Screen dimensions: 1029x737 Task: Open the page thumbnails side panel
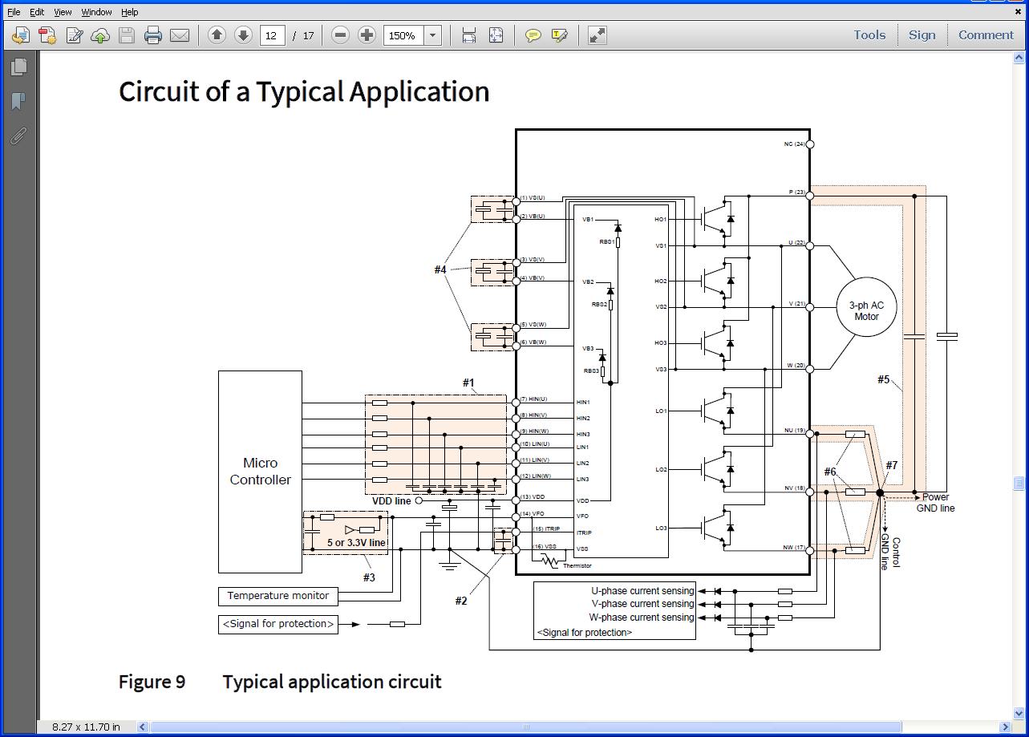point(18,67)
